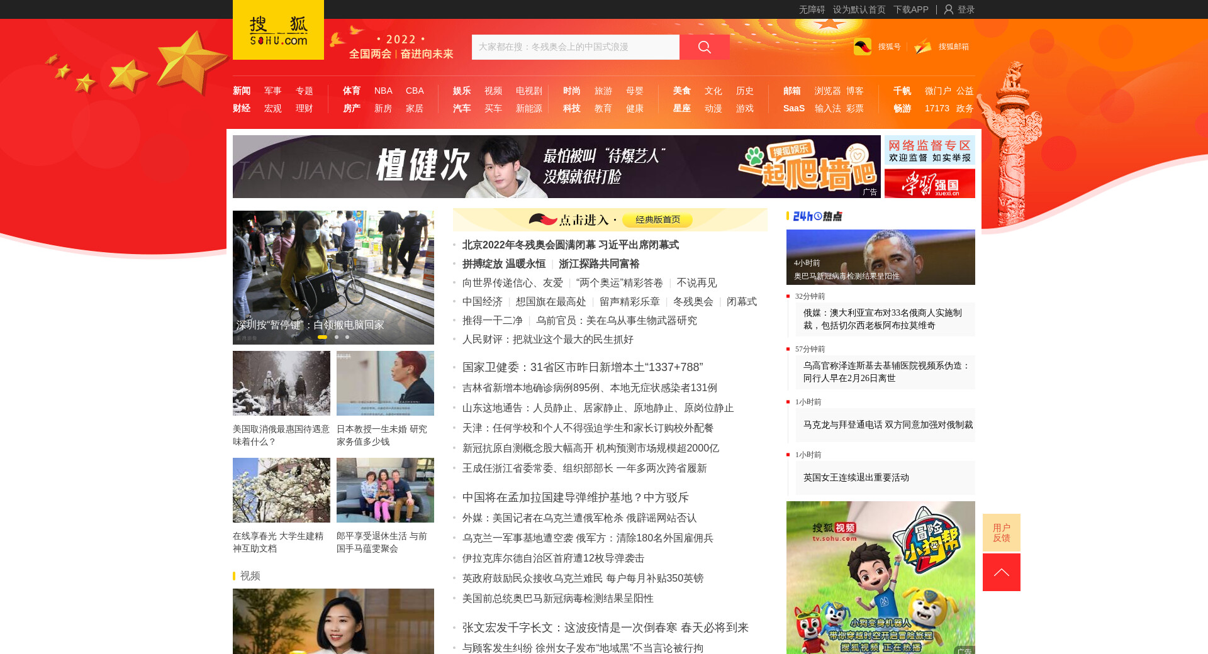Click into the search input field
The width and height of the screenshot is (1208, 654).
click(575, 47)
